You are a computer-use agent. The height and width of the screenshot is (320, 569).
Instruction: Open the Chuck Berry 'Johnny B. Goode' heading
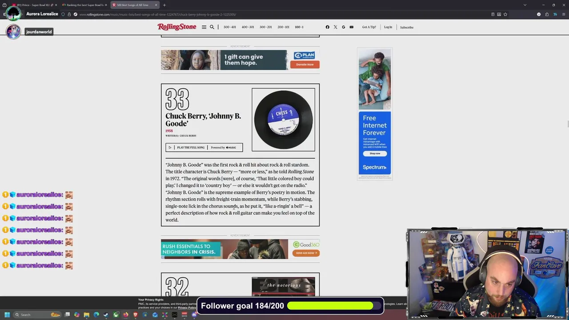pos(203,120)
